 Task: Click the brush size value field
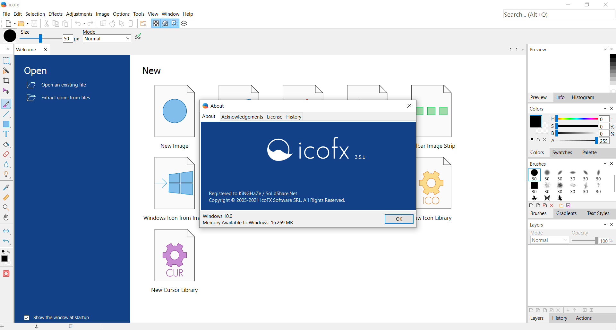tap(67, 38)
